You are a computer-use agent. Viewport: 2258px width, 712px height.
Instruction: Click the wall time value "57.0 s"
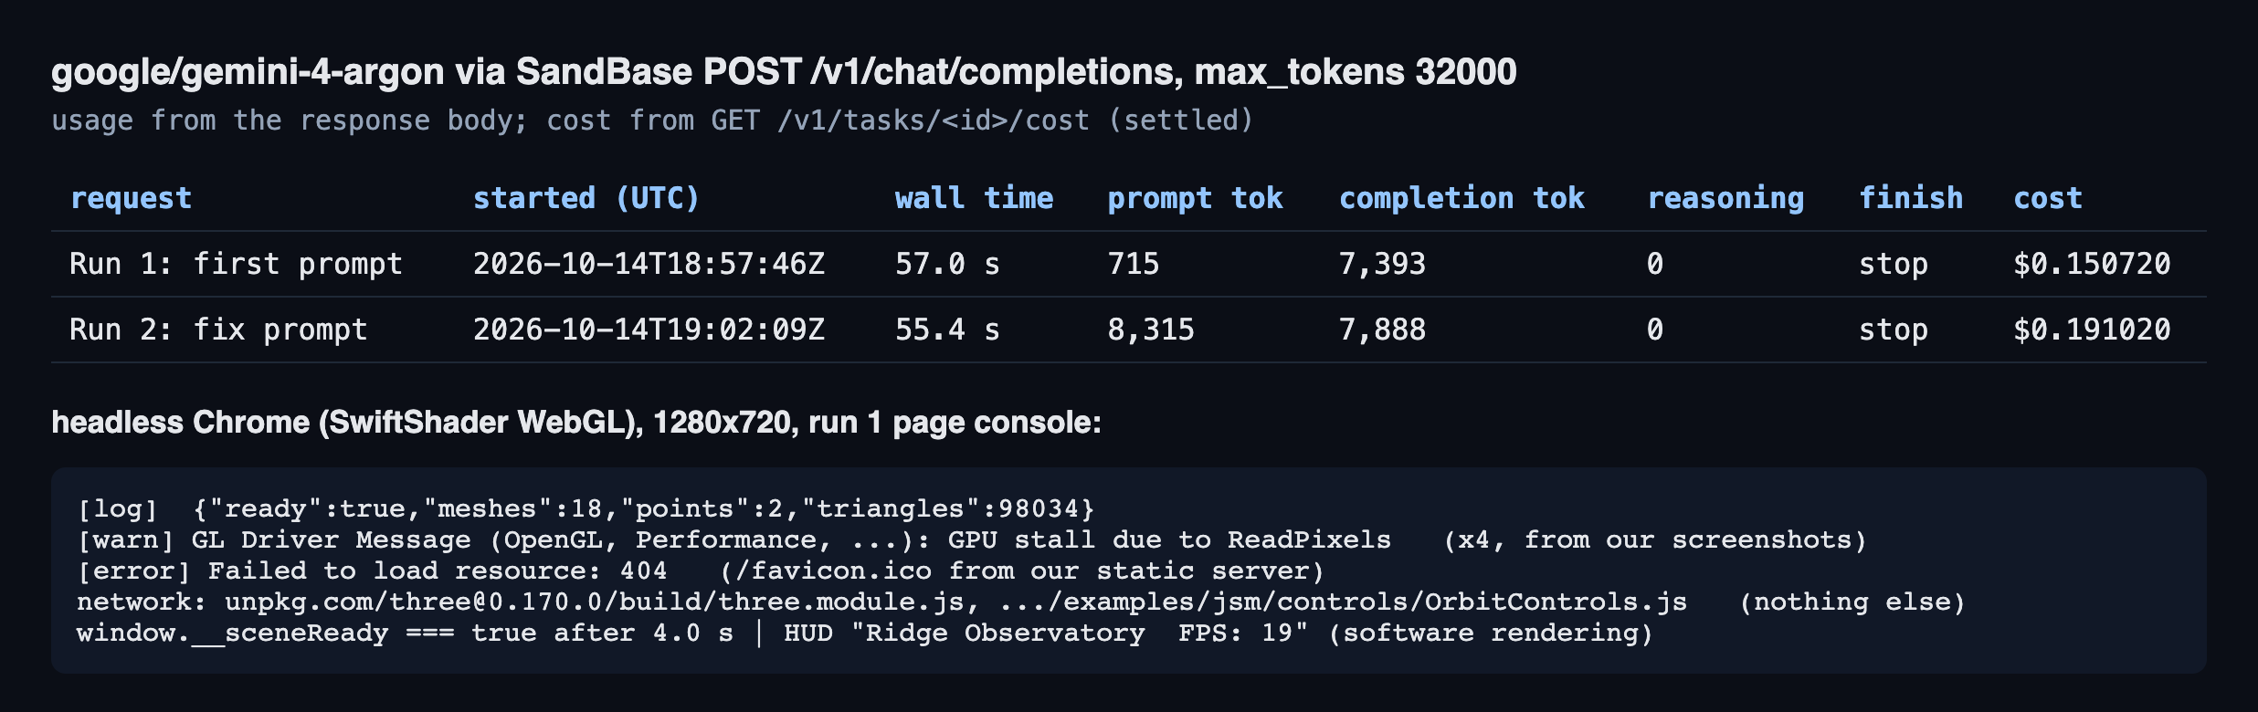click(947, 264)
